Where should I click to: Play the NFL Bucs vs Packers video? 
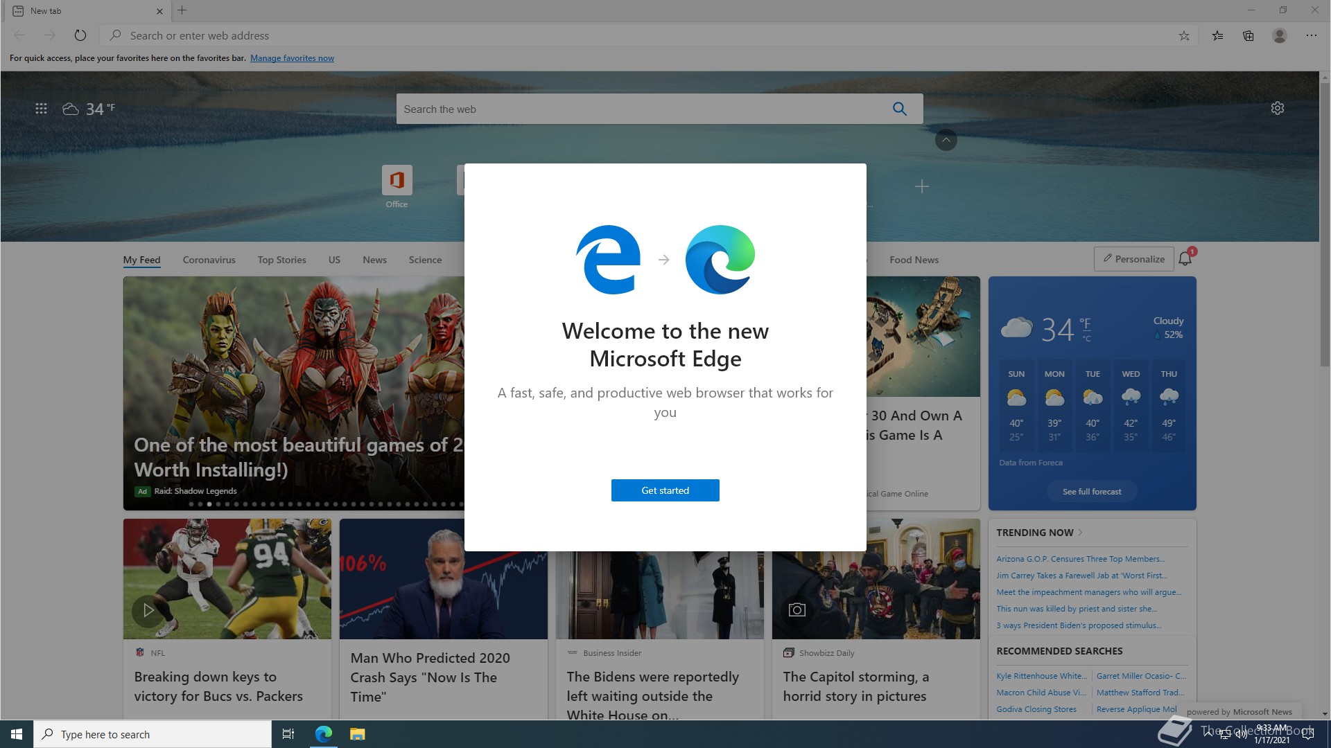tap(148, 610)
